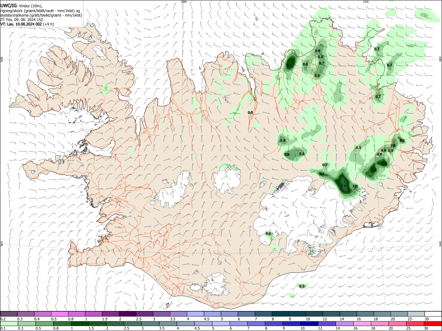The height and width of the screenshot is (331, 442).
Task: Click the 'UWC/IG: Vindur (10m)' title line
Action: point(21,6)
